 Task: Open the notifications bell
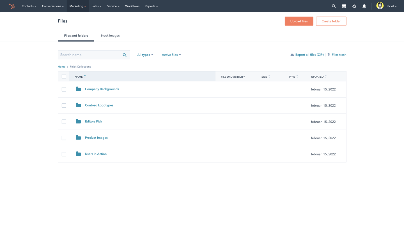tap(364, 6)
